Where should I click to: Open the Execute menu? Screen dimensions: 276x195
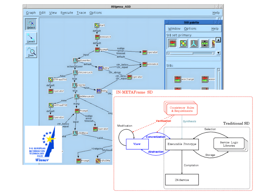click(67, 13)
